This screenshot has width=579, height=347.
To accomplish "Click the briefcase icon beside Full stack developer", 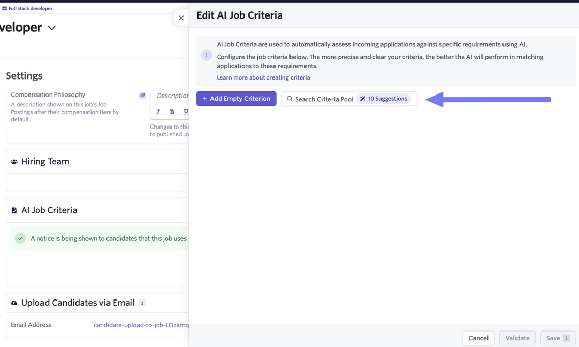I will (4, 8).
